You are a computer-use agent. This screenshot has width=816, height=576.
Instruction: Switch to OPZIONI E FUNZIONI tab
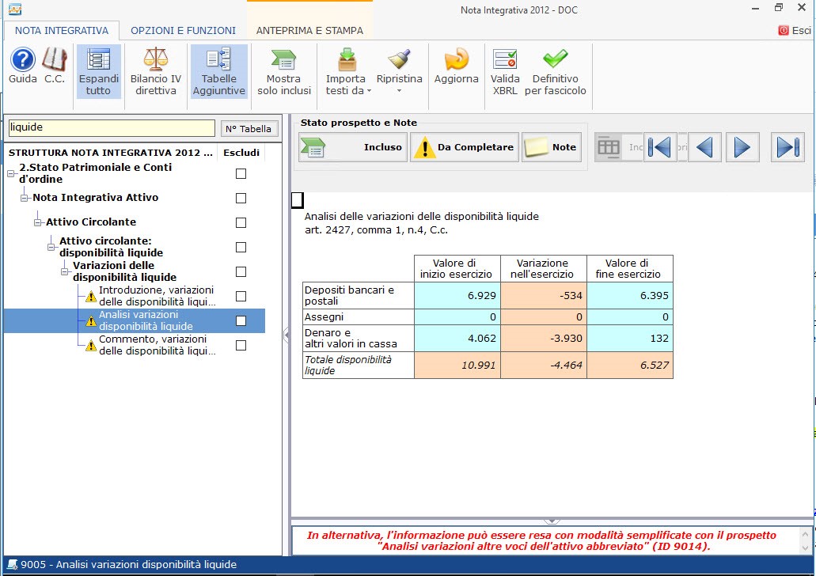pos(183,31)
